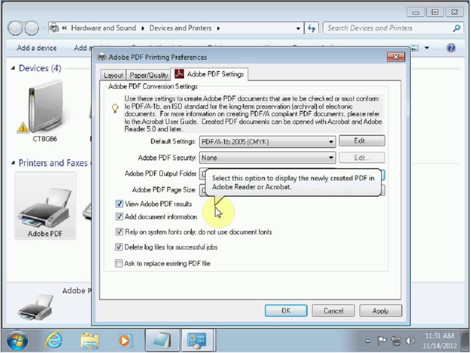Click the lightbulb tip icon in dialog

click(115, 108)
